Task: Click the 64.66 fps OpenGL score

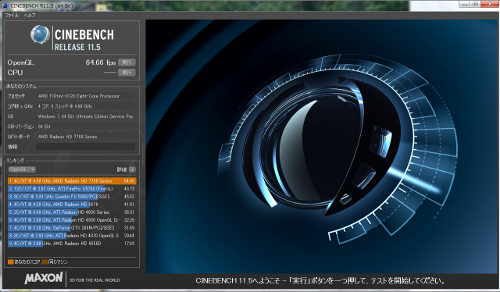Action: (101, 62)
